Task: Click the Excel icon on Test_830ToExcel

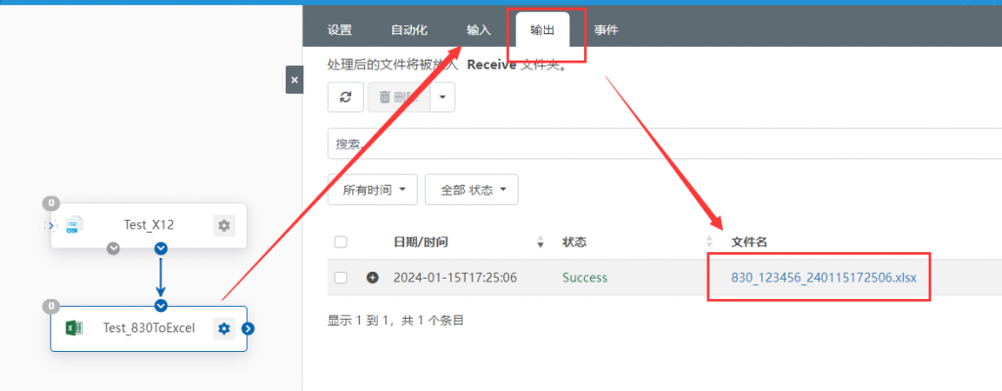Action: (x=73, y=328)
